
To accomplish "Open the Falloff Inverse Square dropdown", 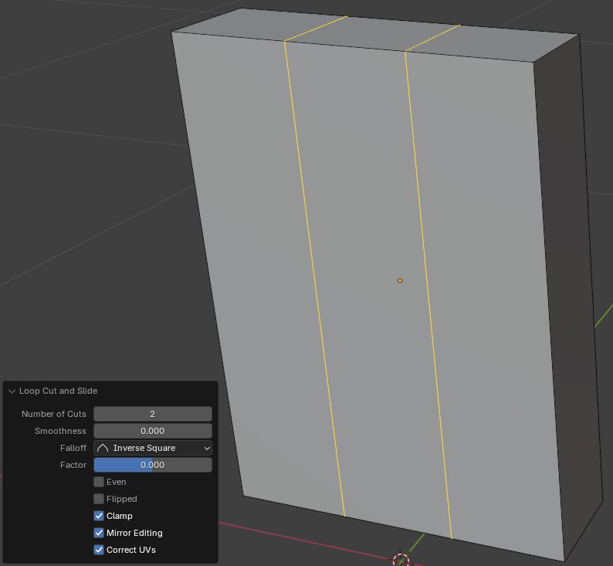I will point(152,448).
